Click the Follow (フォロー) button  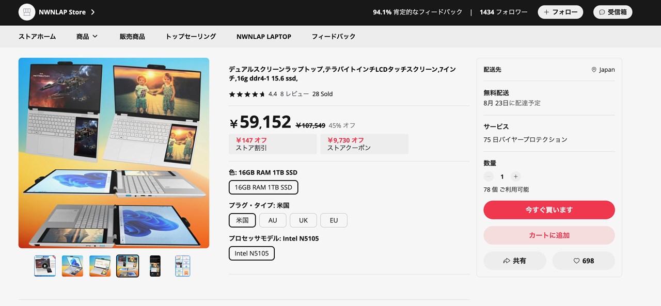pos(560,12)
